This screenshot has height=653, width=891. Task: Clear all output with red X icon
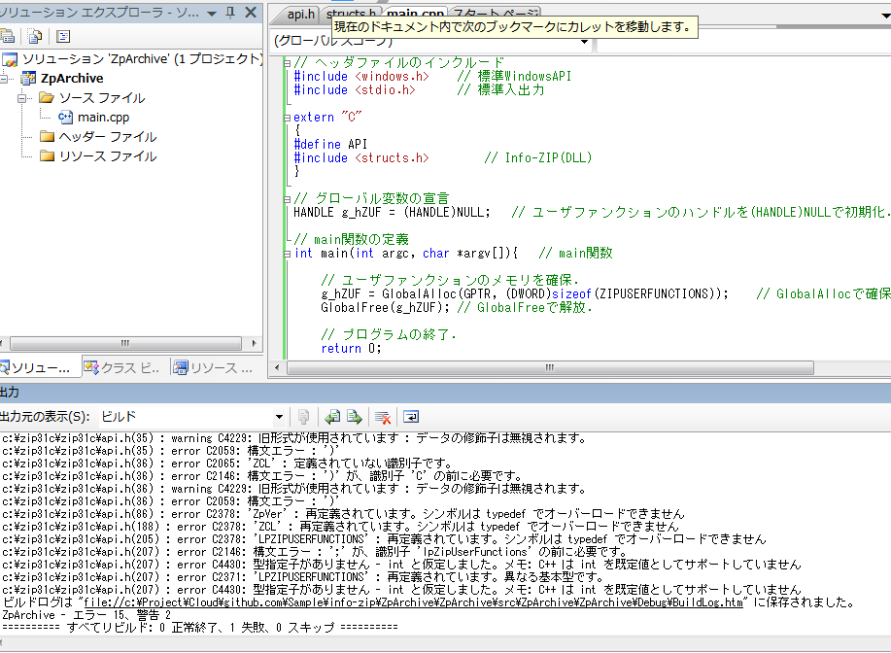click(x=383, y=417)
